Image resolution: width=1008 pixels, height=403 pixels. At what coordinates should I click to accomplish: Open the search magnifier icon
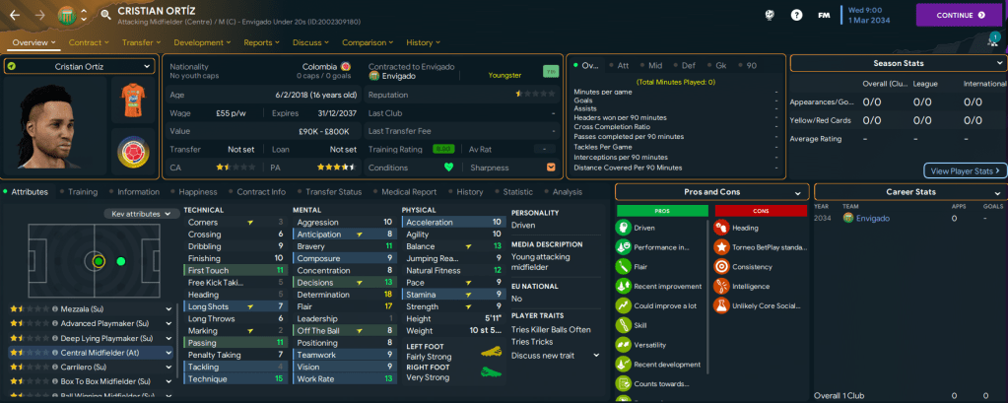tap(105, 15)
